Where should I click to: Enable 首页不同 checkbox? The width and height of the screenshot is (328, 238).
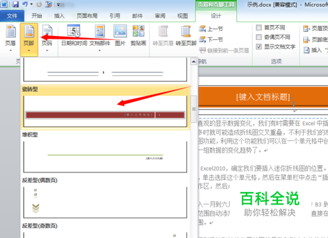259,28
